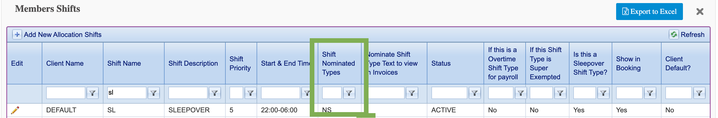Open filter icon for Status column

click(474, 93)
